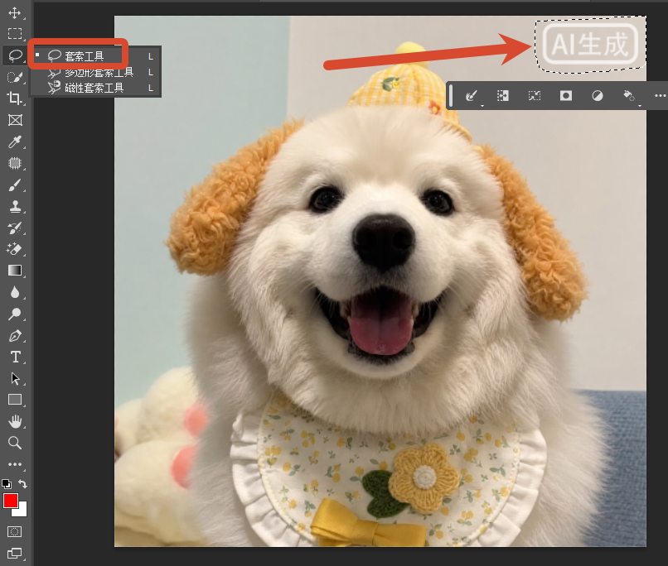
Task: Open the red foreground color picker
Action: pos(10,501)
